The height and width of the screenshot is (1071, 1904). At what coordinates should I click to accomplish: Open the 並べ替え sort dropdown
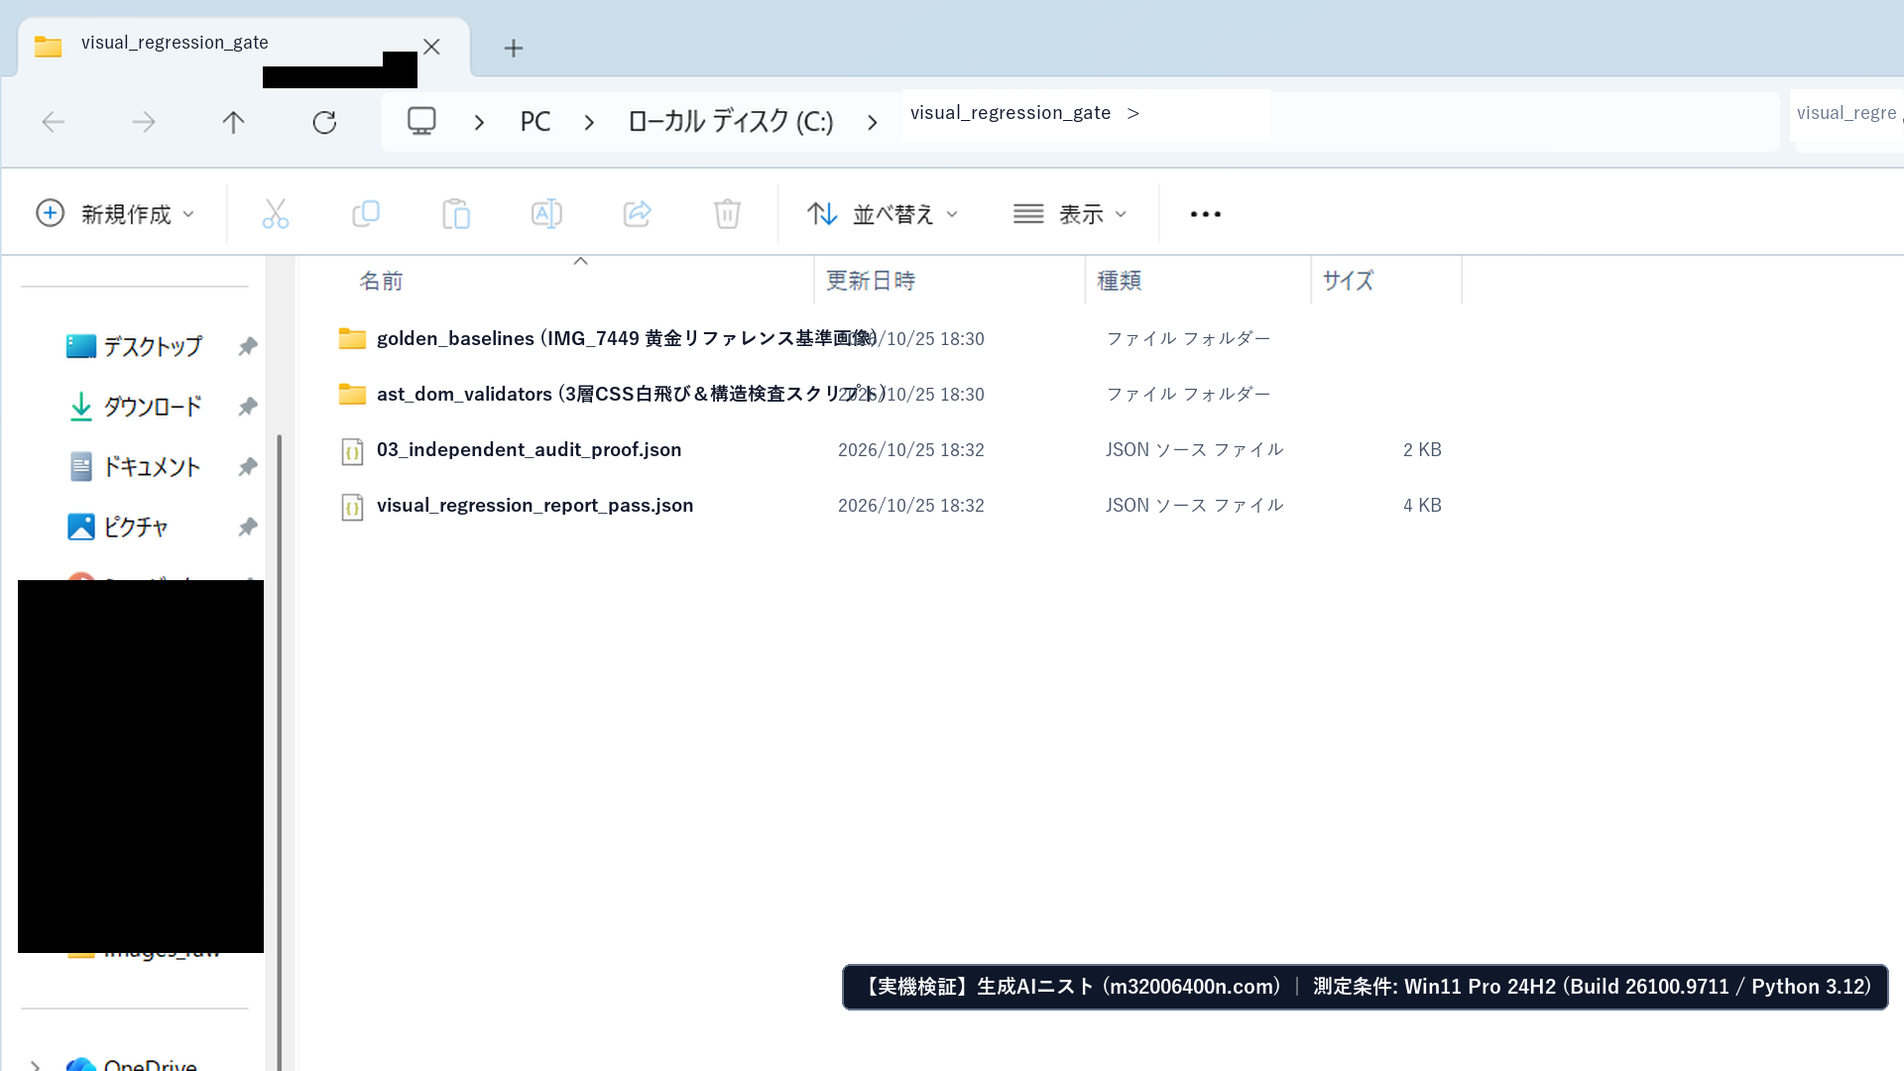click(883, 213)
